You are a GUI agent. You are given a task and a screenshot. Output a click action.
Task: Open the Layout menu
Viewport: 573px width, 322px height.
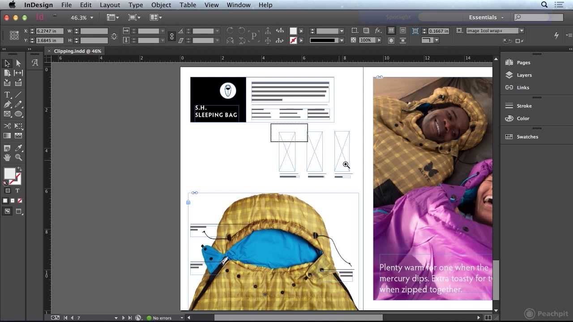point(110,5)
